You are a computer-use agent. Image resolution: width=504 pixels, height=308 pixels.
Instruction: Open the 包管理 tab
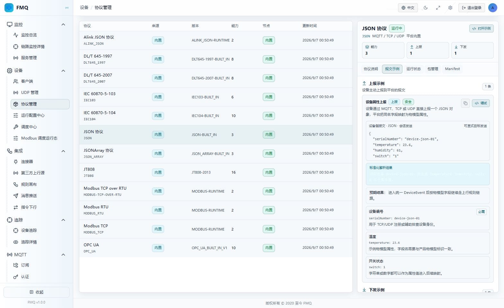433,69
